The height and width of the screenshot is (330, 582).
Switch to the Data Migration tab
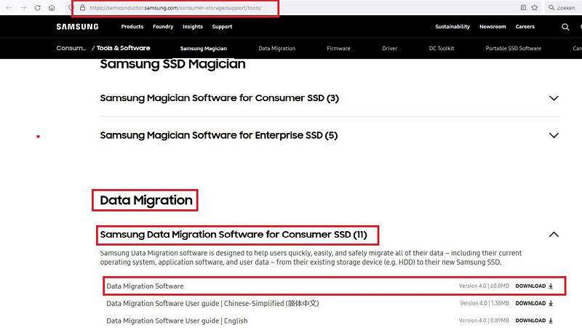(277, 49)
